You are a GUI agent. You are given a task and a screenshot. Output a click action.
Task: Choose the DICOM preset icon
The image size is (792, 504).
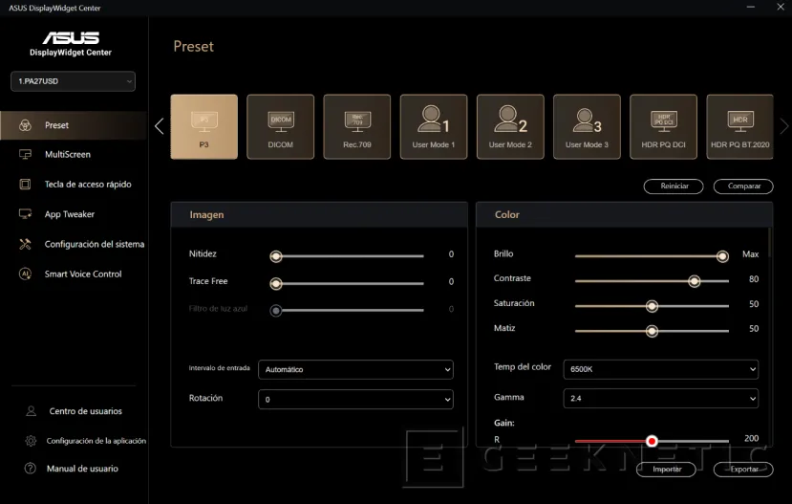(281, 126)
